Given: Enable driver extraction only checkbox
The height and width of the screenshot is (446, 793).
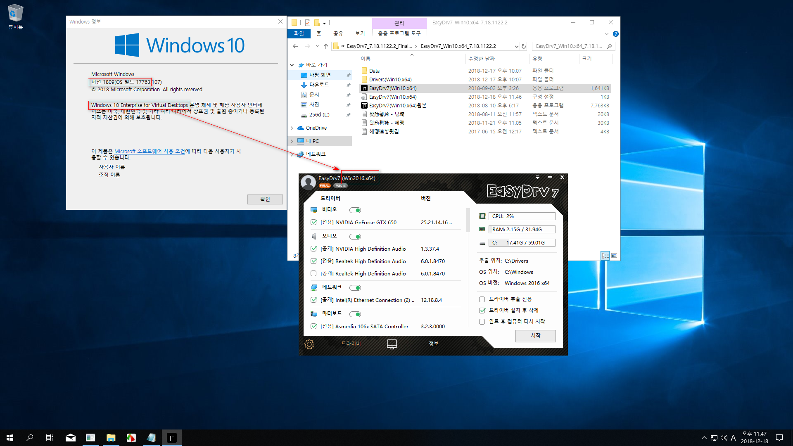Looking at the screenshot, I should click(482, 299).
